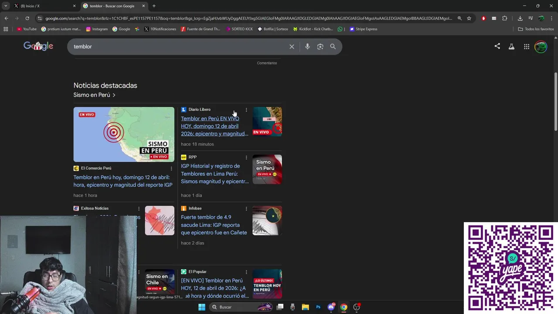Image resolution: width=558 pixels, height=314 pixels.
Task: Open Discord from the taskbar
Action: click(x=331, y=307)
